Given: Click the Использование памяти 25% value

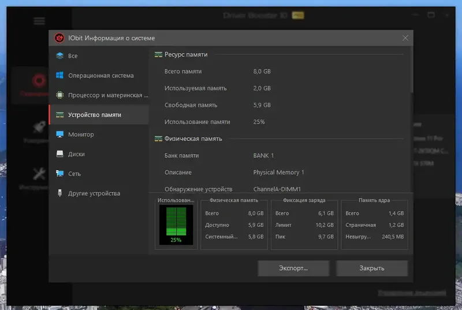Looking at the screenshot, I should [259, 122].
